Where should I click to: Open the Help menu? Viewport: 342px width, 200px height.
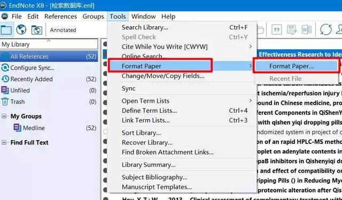[168, 17]
